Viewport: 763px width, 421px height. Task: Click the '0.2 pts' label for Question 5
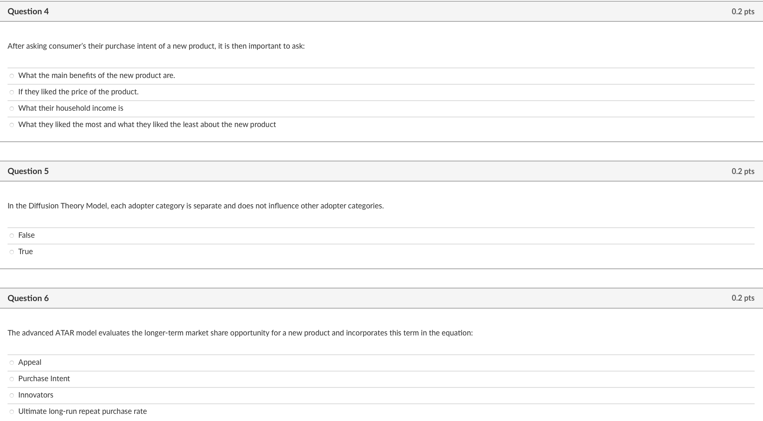[x=742, y=171]
